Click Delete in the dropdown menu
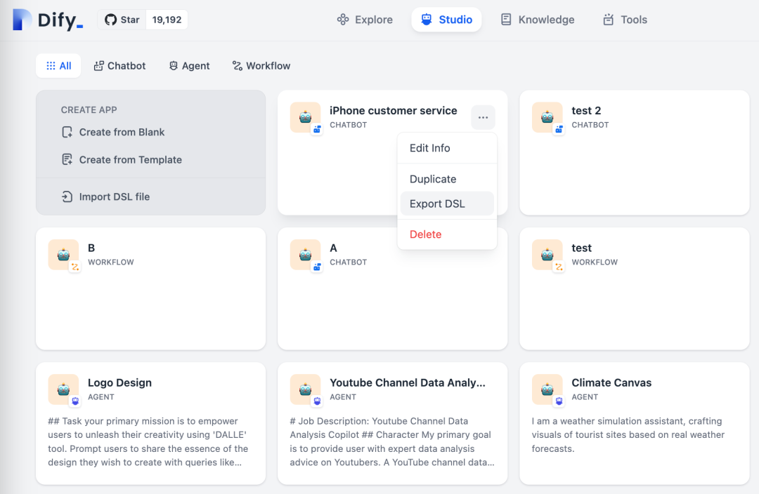759x494 pixels. point(426,234)
